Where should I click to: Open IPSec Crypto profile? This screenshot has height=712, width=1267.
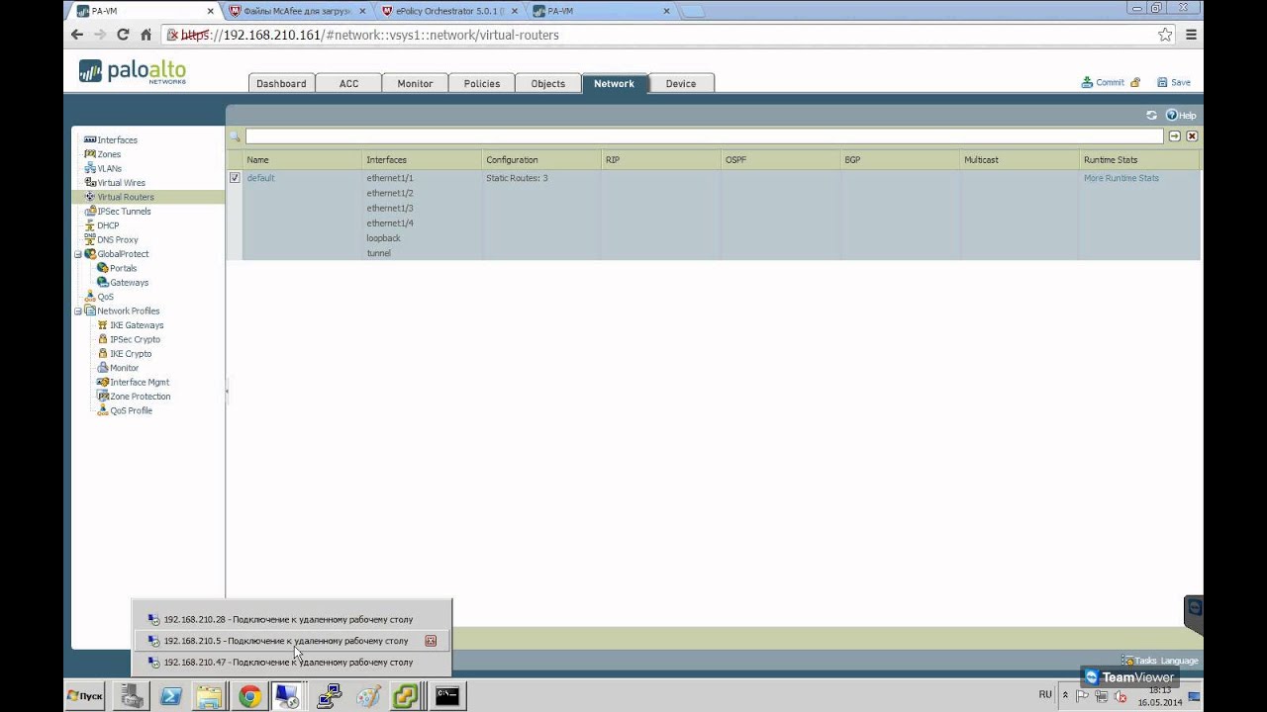[x=135, y=339]
